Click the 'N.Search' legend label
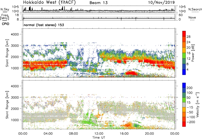Screen dimensions: 202x139 [195, 9]
